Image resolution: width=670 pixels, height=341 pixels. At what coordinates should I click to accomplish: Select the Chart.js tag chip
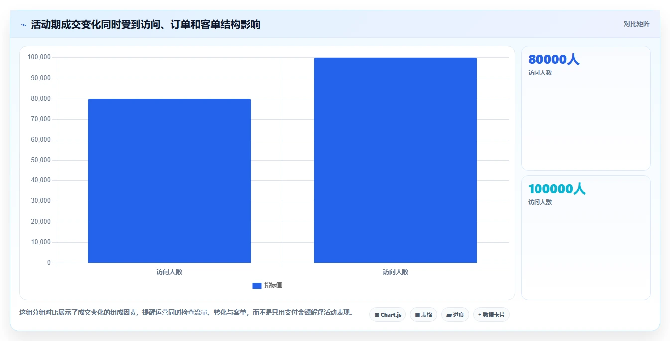tap(388, 315)
